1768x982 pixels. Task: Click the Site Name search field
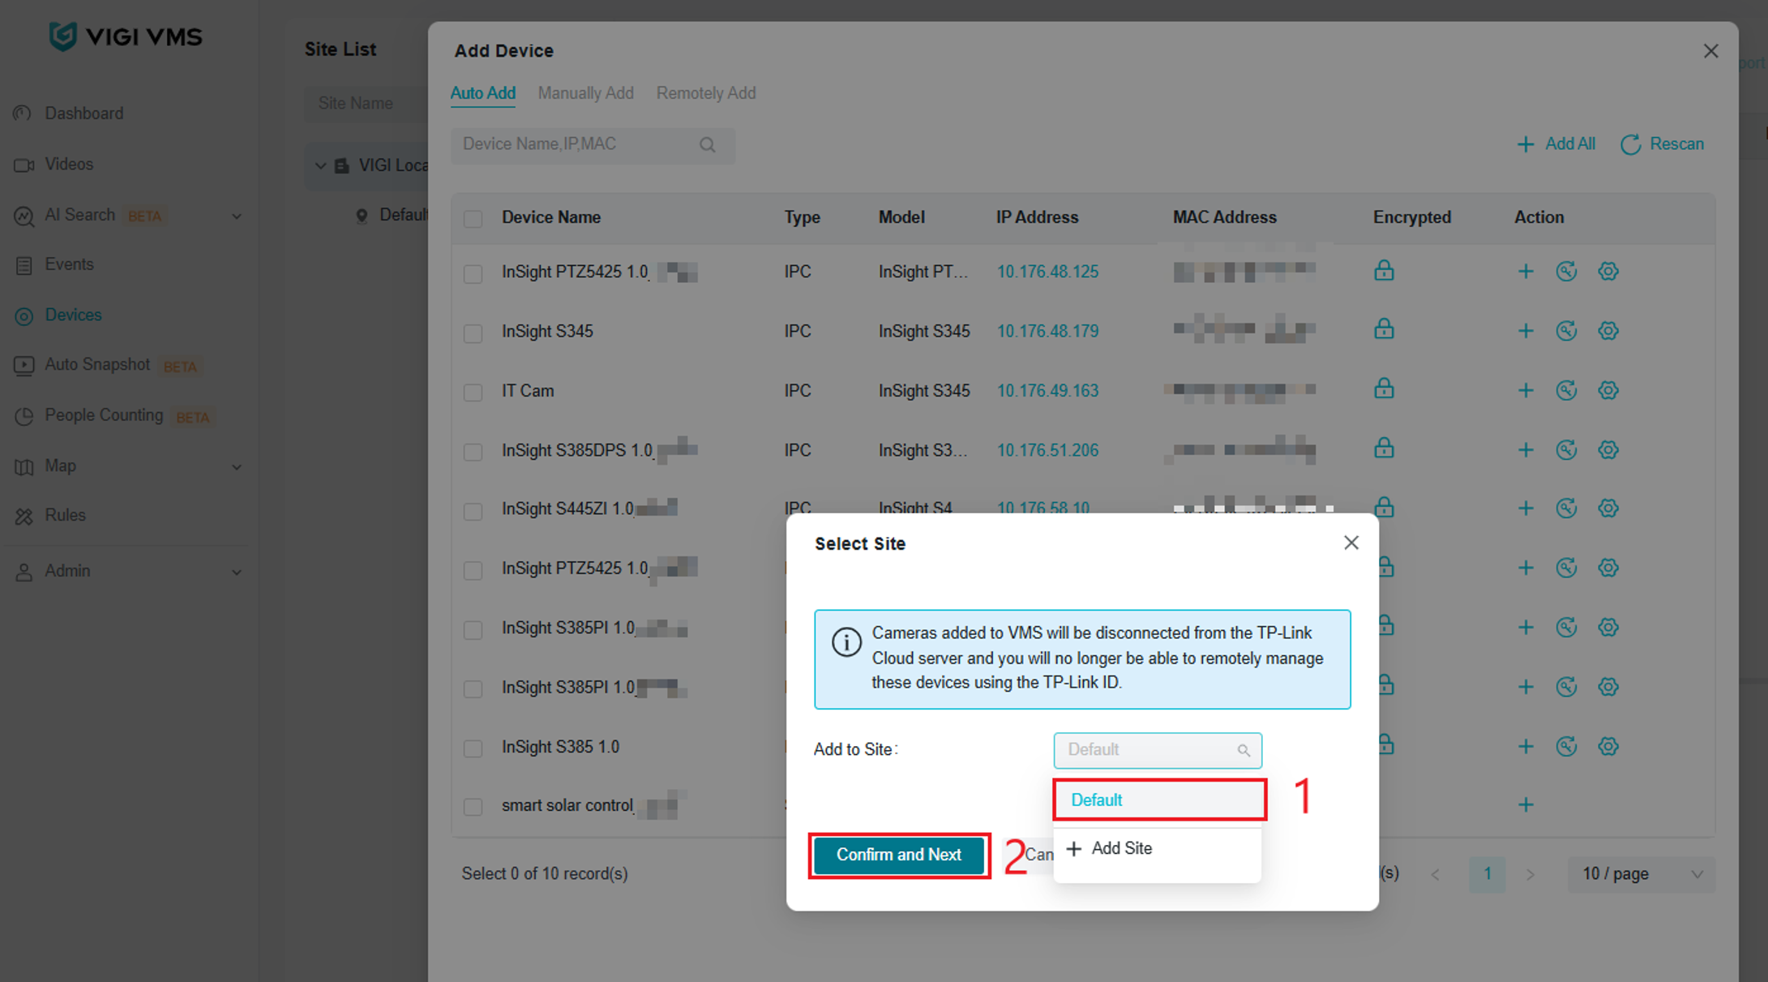pyautogui.click(x=366, y=104)
